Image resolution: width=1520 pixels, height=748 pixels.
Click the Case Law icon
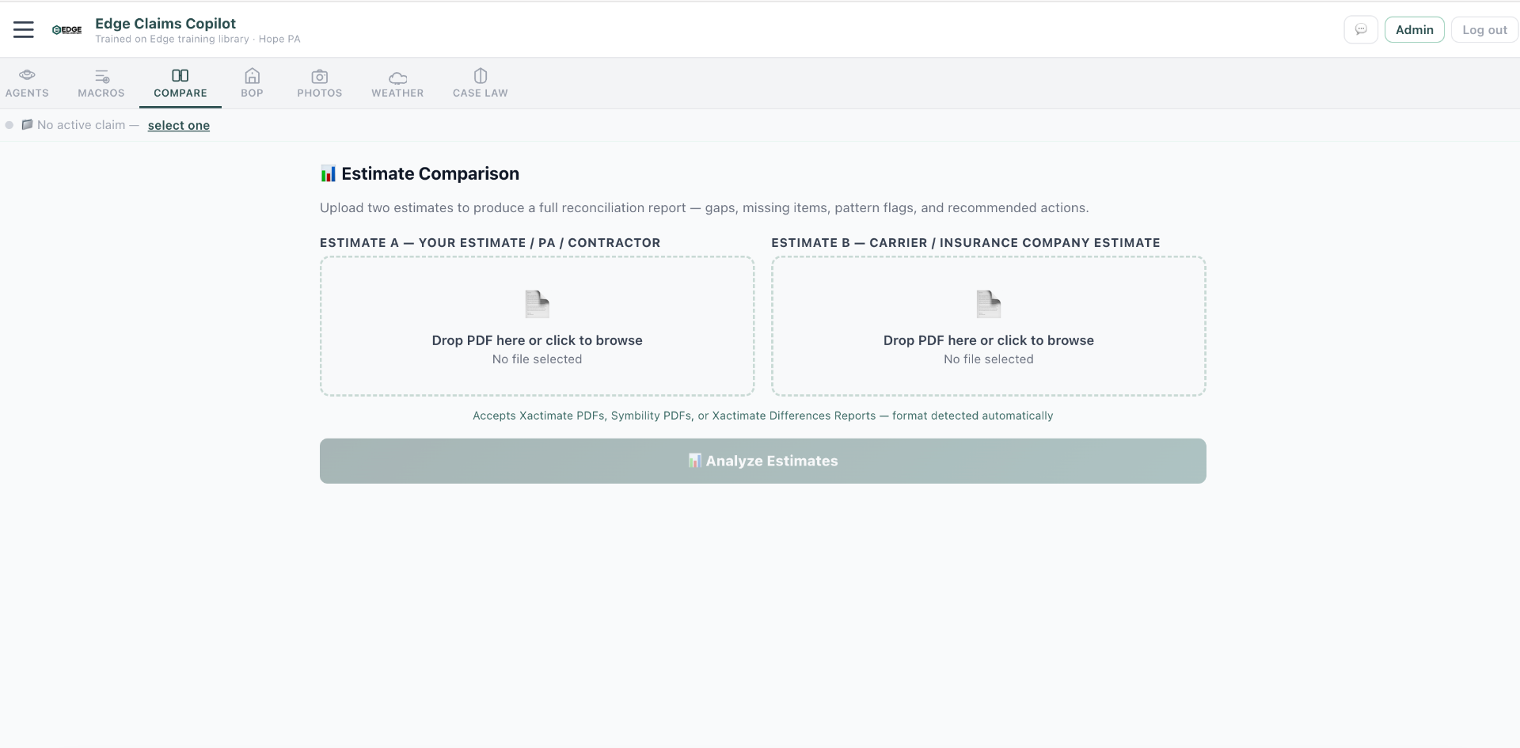pos(480,75)
